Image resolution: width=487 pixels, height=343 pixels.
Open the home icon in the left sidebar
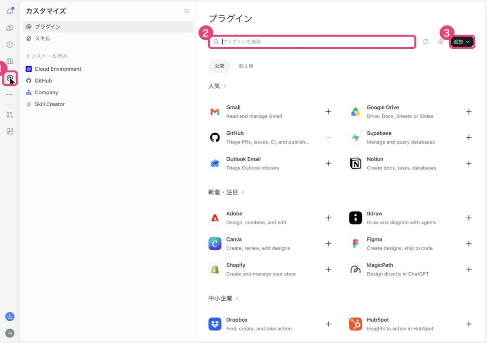pos(10,11)
